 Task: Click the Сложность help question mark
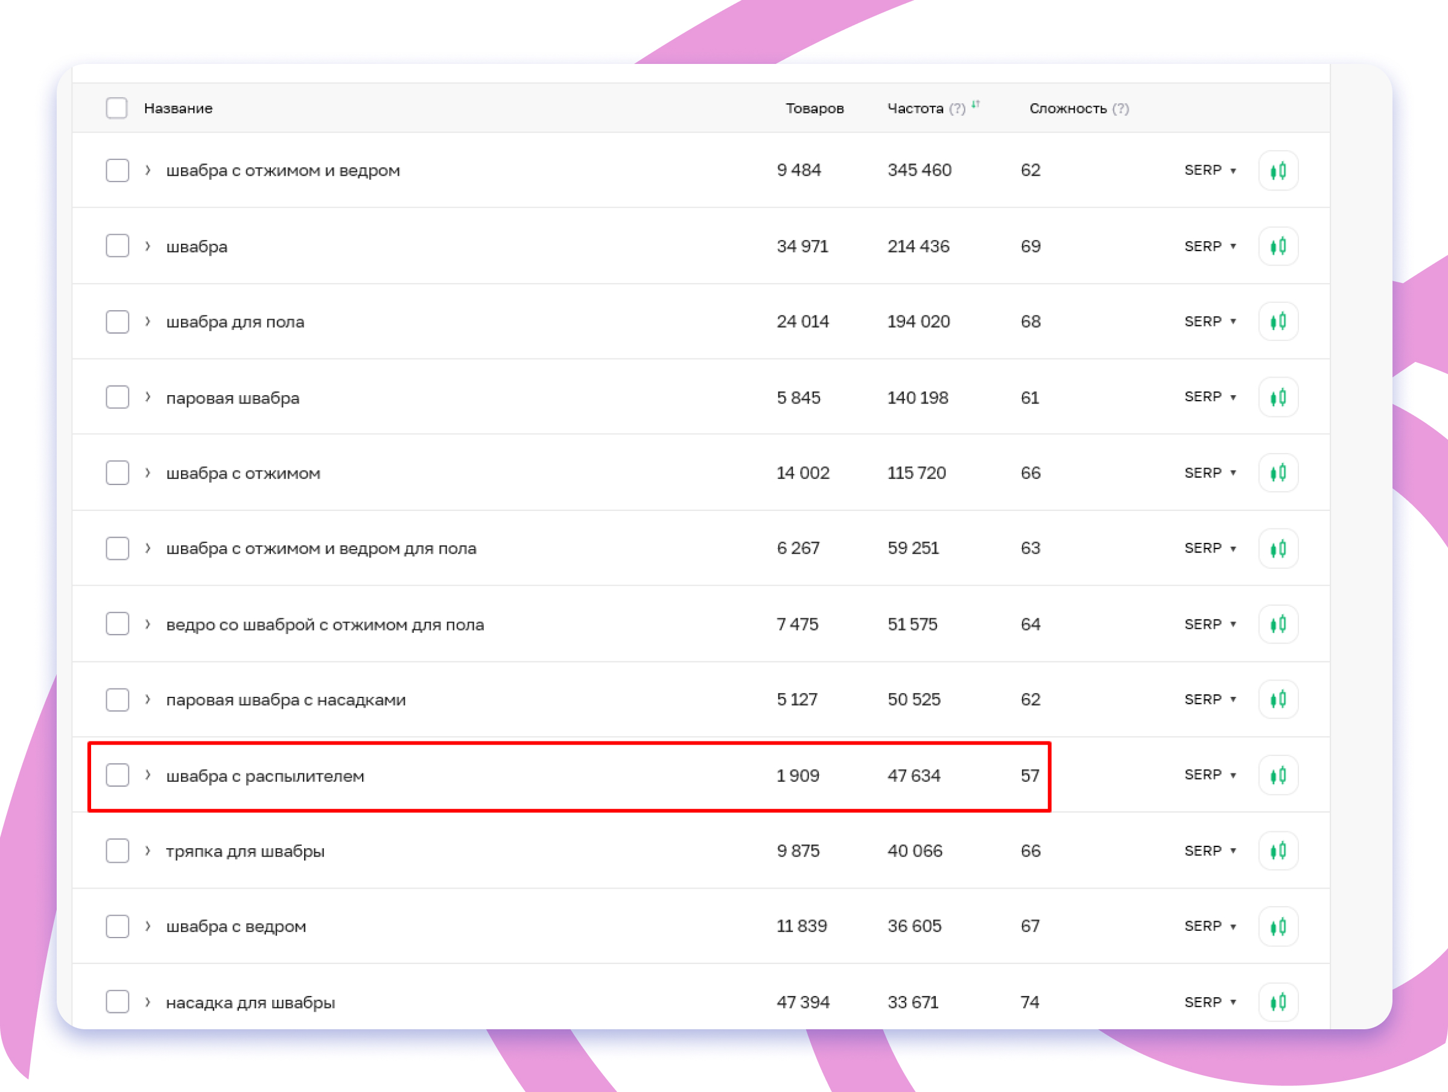pos(1120,109)
